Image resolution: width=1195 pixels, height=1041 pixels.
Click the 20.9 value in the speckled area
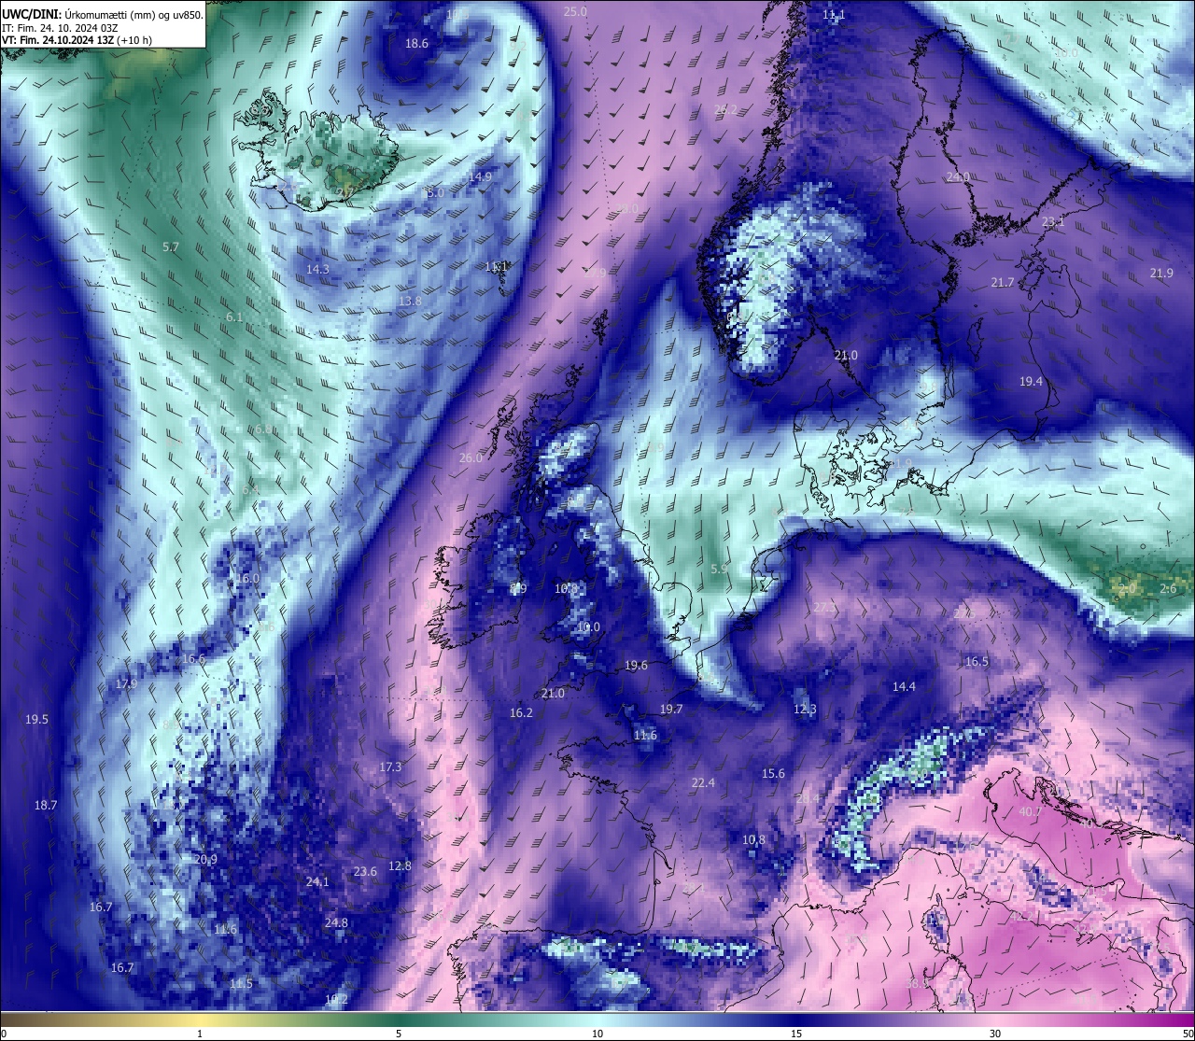[205, 860]
